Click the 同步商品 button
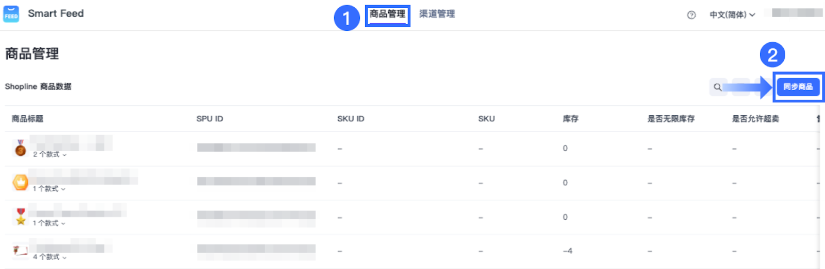The height and width of the screenshot is (269, 825). coord(798,87)
